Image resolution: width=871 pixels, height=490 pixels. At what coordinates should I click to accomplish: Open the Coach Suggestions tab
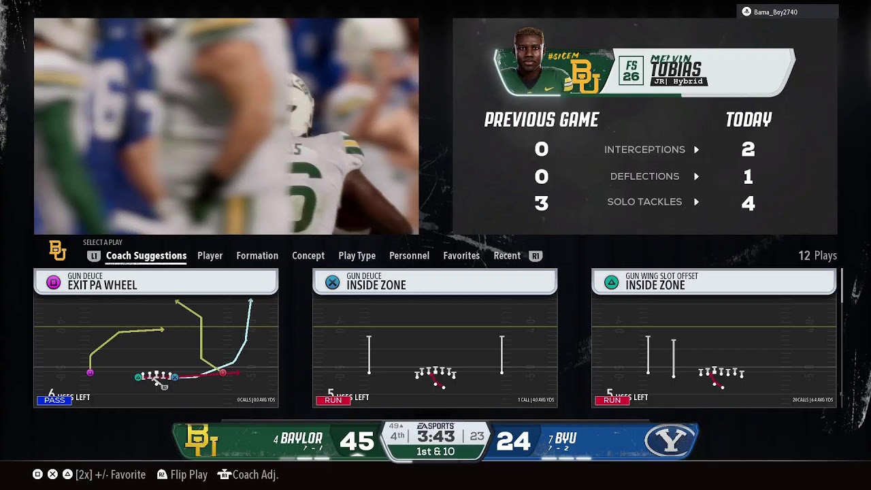coord(146,256)
